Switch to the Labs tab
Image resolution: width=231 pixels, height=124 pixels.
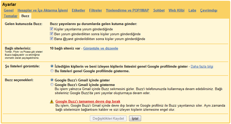[x=192, y=10]
